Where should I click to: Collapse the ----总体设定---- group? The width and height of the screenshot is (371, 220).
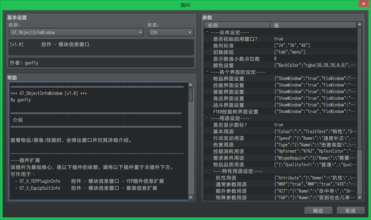207,32
